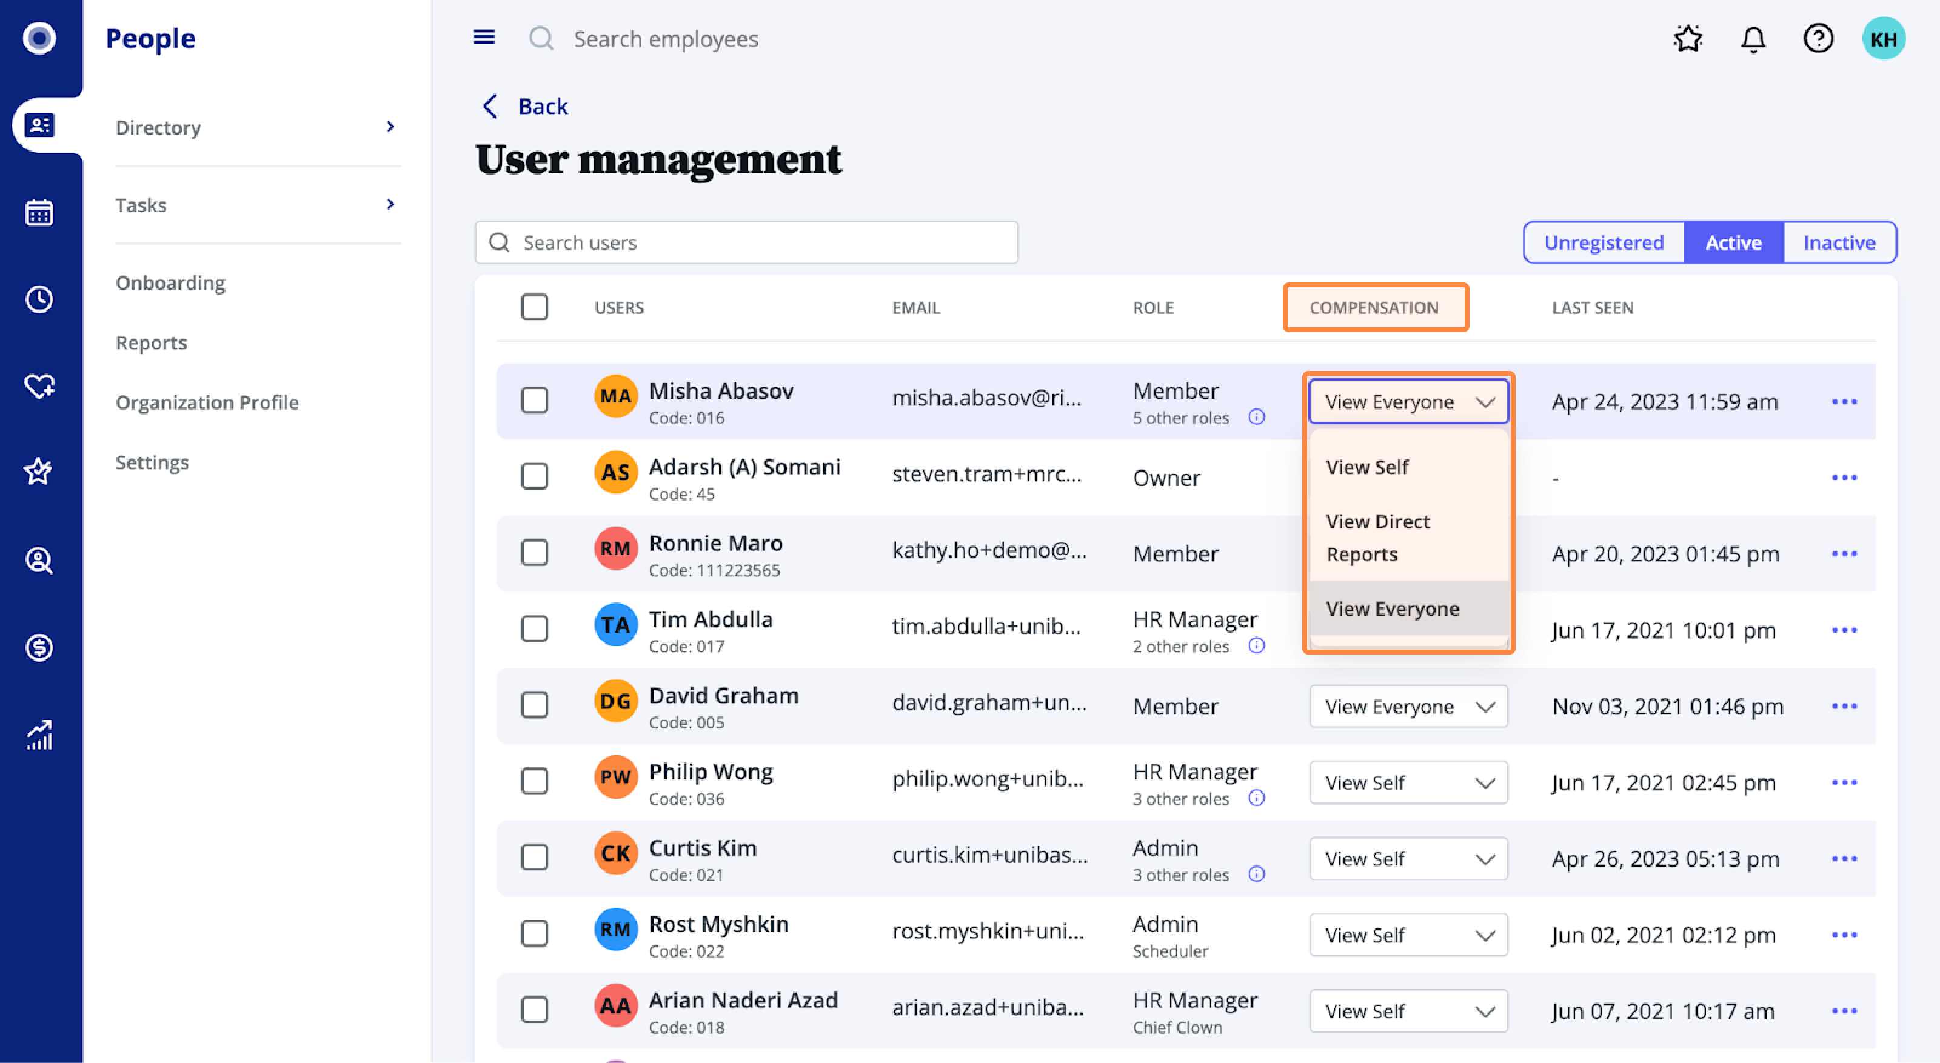Check the Curtis Kim row checkbox

point(535,857)
